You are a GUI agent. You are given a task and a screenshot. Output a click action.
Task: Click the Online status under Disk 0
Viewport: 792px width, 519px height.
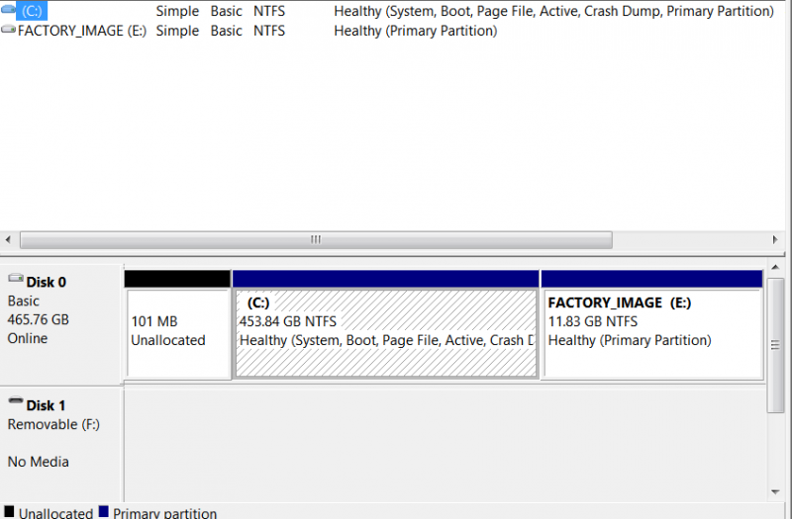(x=28, y=338)
